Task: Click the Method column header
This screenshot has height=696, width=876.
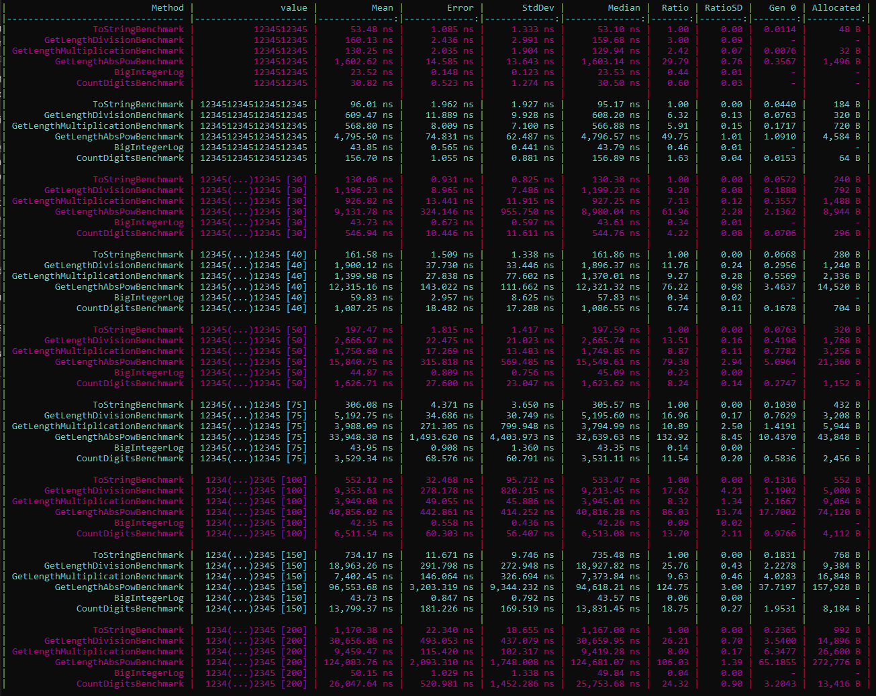Action: point(167,8)
